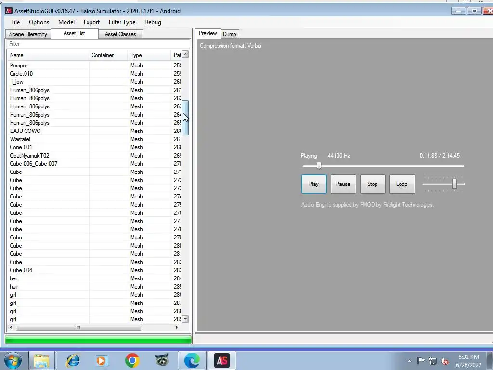
Task: Select the Cone.001 mesh row
Action: tap(94, 147)
